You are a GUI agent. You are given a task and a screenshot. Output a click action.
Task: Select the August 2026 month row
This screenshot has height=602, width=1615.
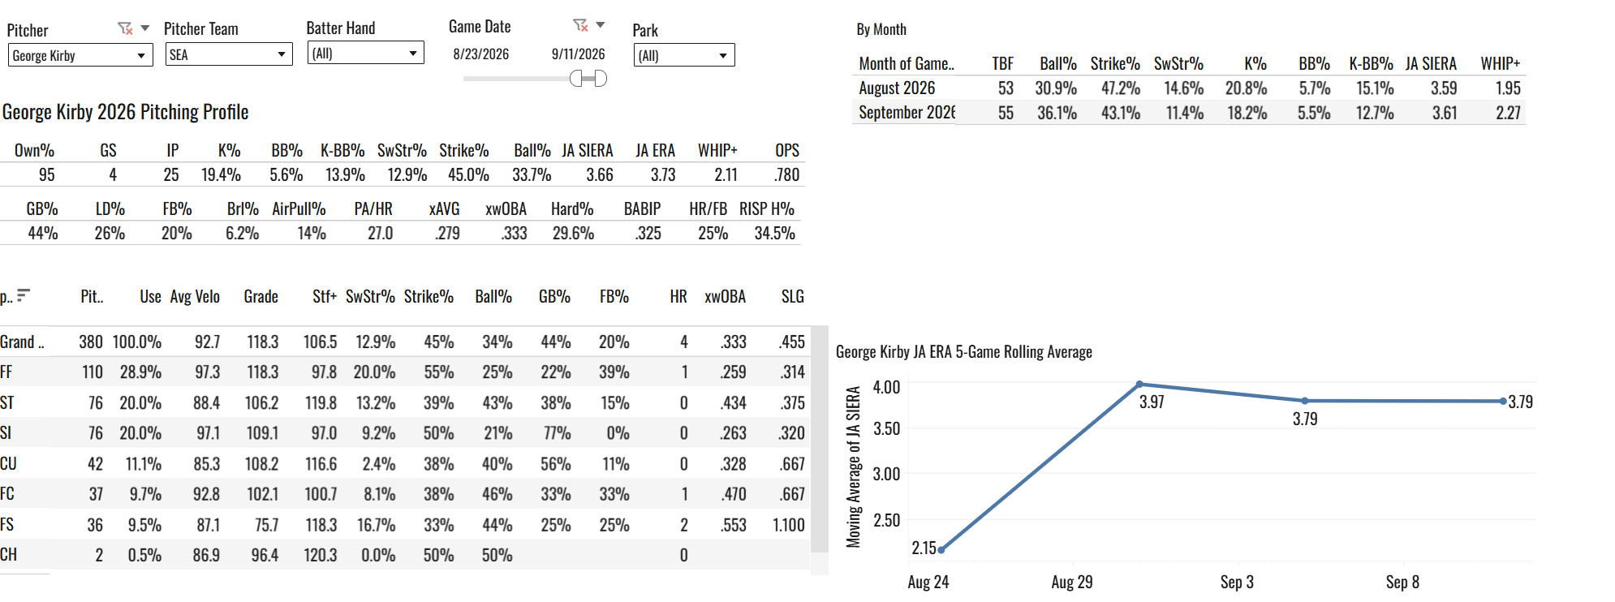point(1189,88)
